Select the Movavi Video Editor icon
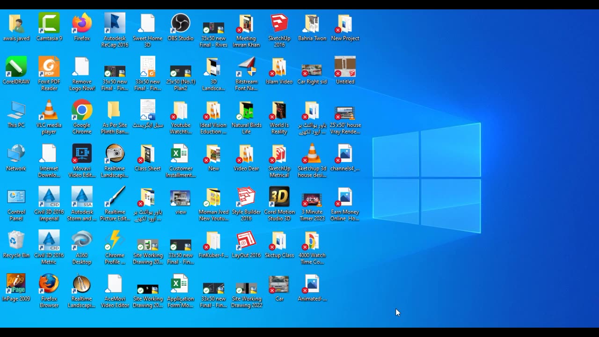The image size is (599, 337). coord(82,154)
